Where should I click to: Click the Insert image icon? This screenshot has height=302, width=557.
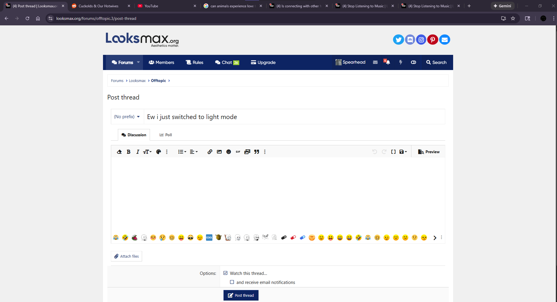coord(219,152)
